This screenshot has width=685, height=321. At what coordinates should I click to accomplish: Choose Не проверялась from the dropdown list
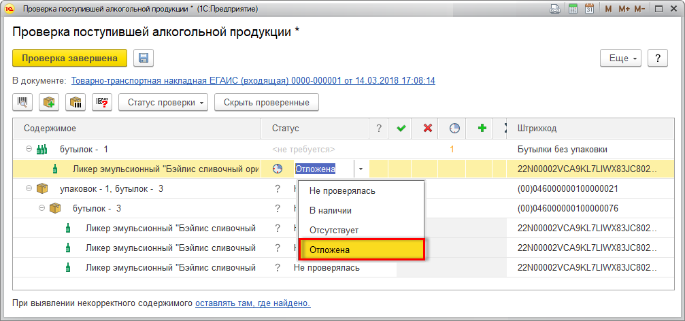point(361,190)
